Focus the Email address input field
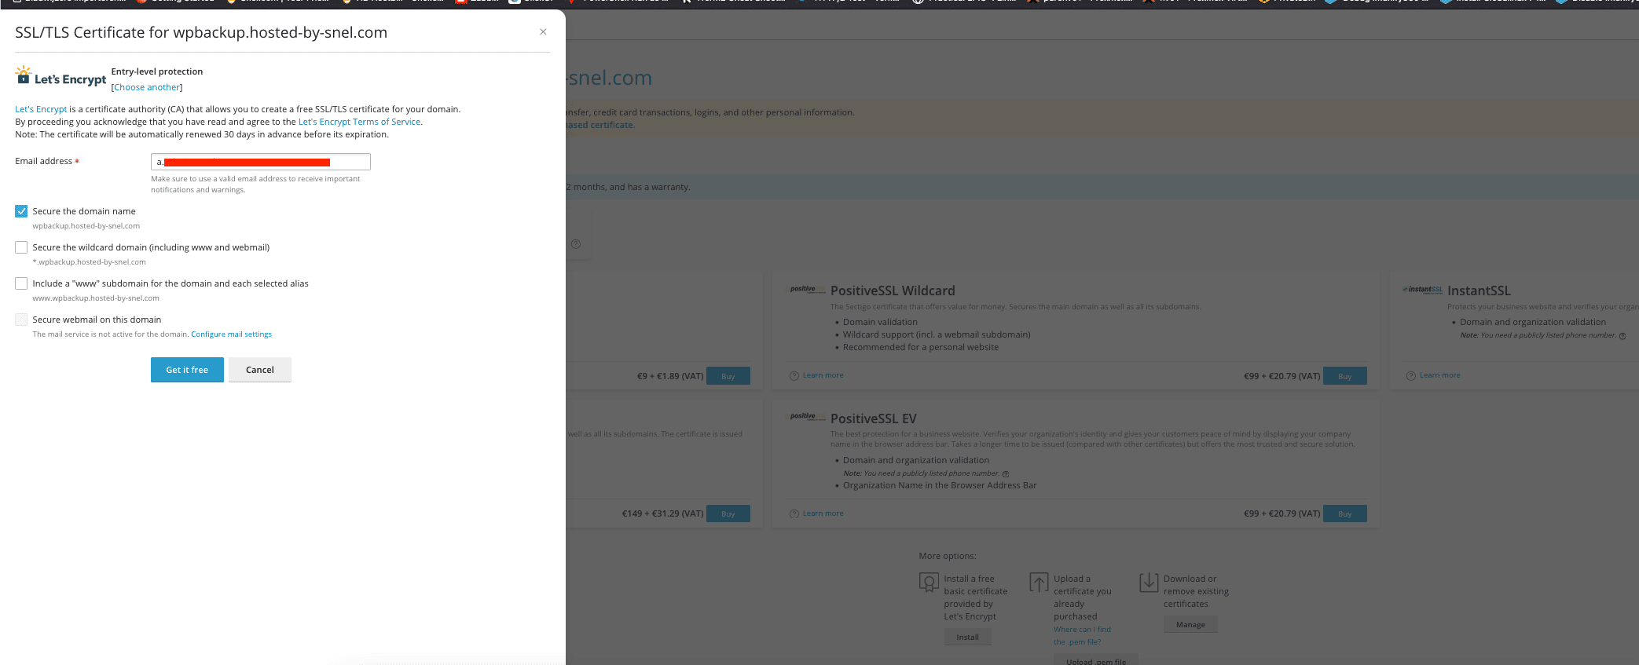Viewport: 1639px width, 665px height. pyautogui.click(x=261, y=162)
